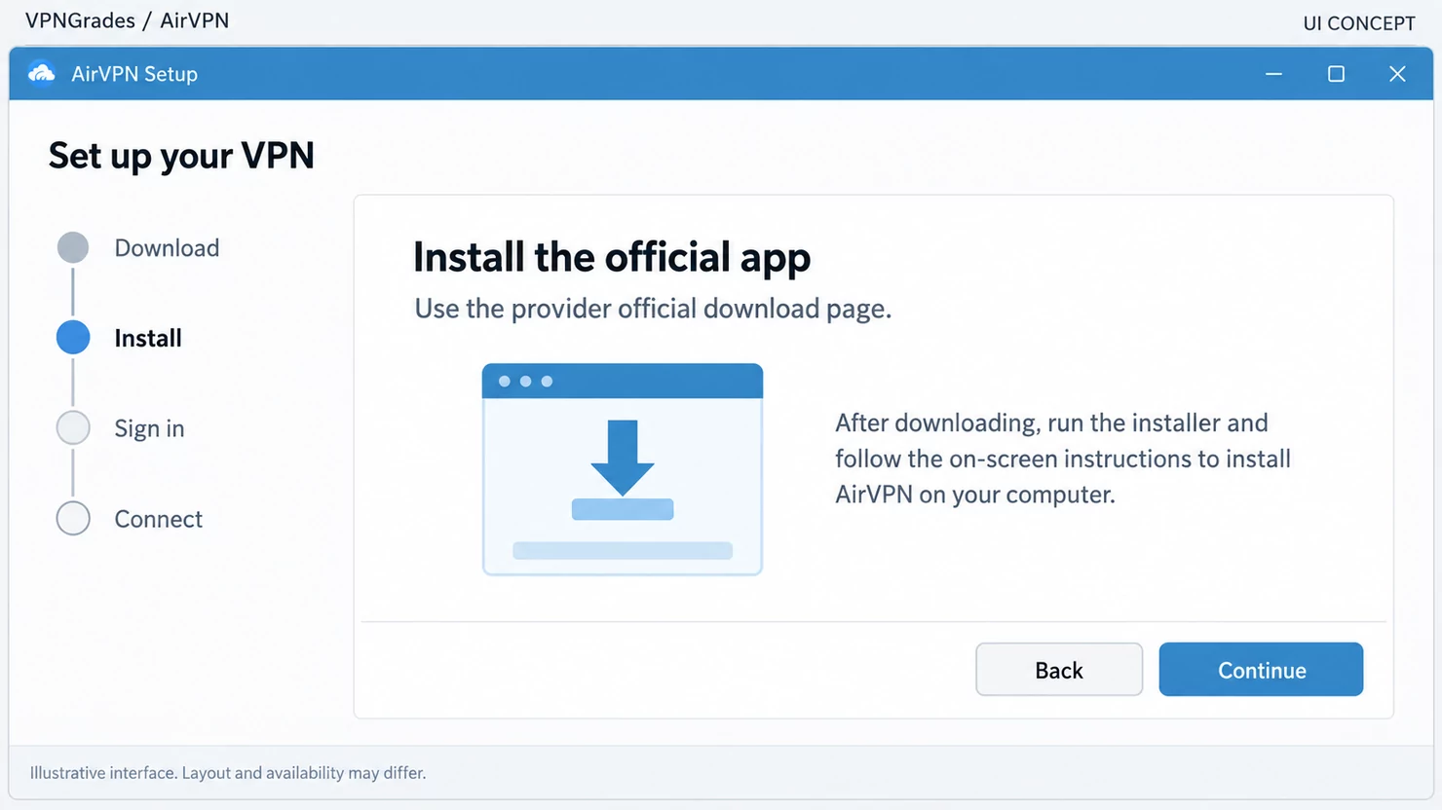The width and height of the screenshot is (1442, 810).
Task: Click the Continue button
Action: tap(1261, 669)
